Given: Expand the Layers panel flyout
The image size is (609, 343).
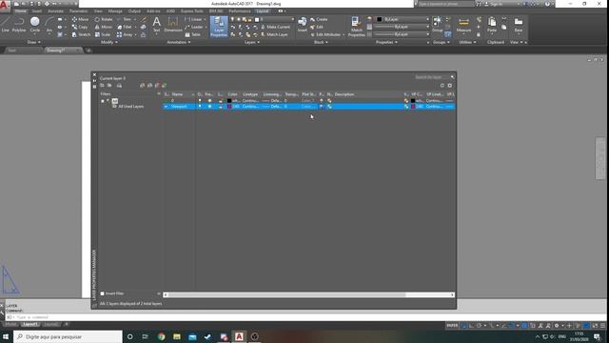Looking at the screenshot, I should 252,42.
